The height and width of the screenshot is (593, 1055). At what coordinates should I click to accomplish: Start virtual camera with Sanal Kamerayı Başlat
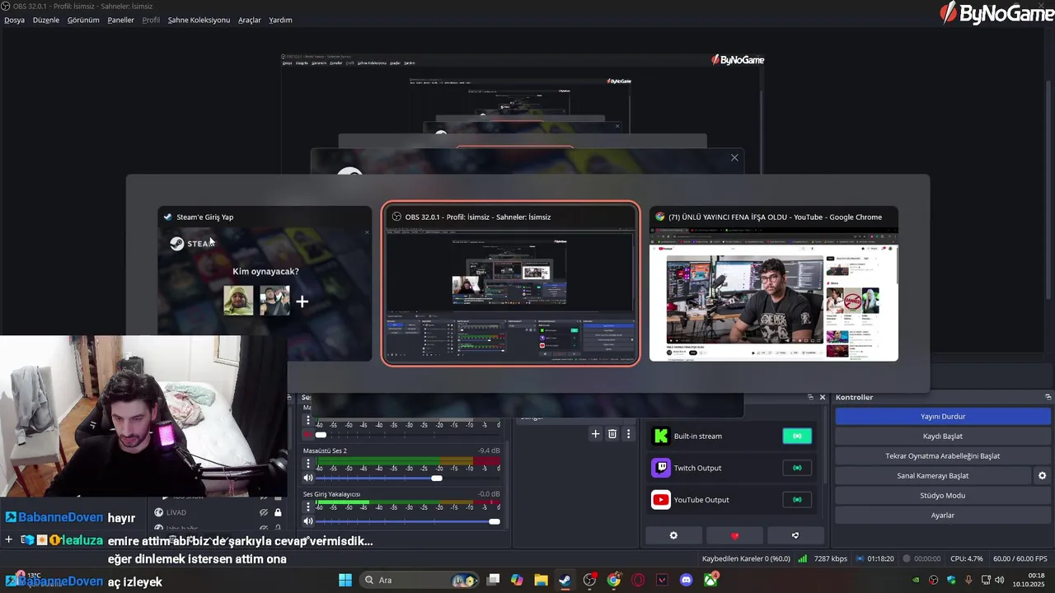click(x=933, y=475)
